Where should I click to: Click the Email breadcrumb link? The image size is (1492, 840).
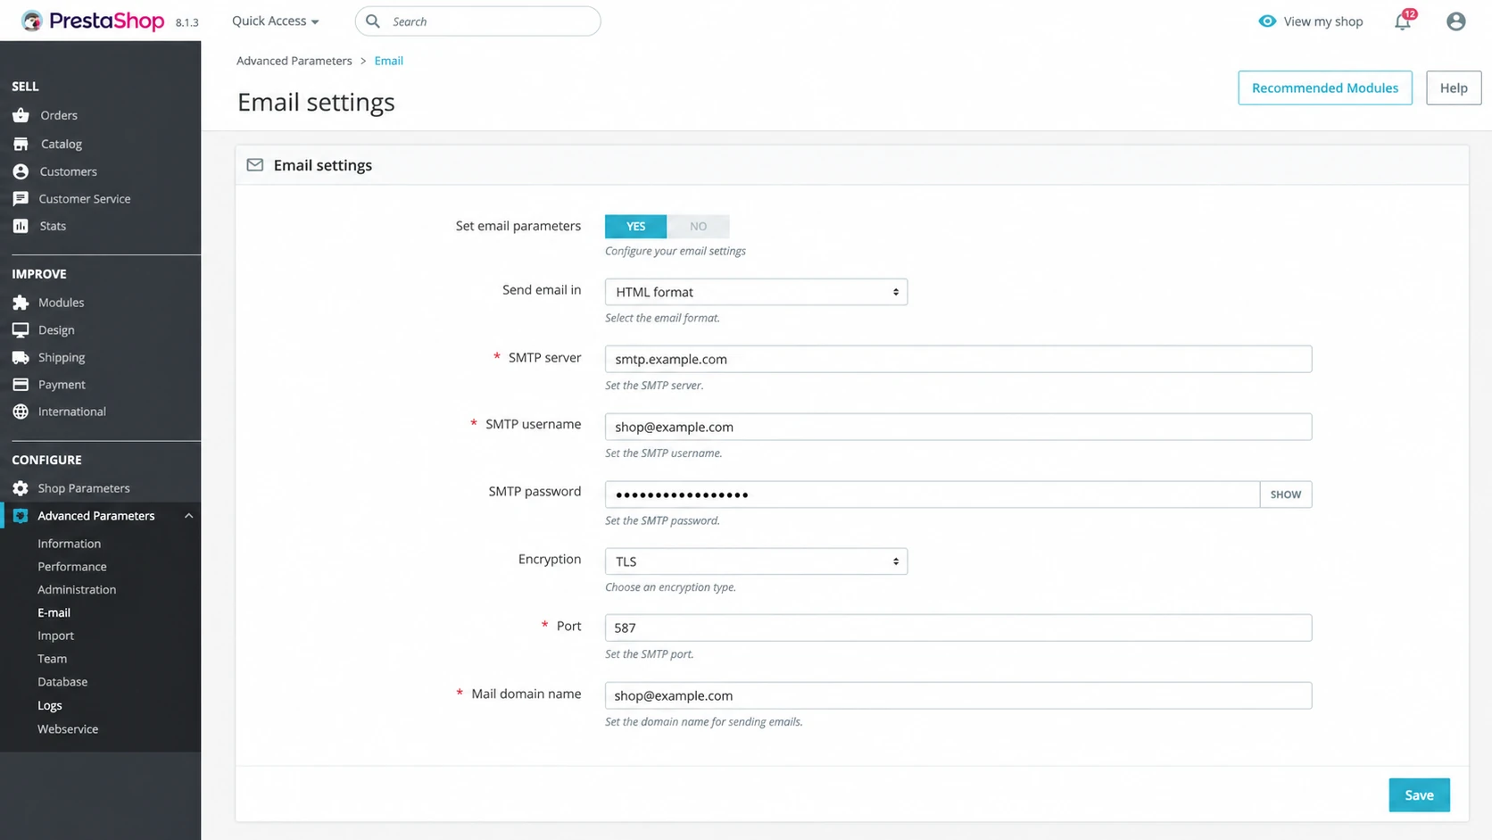pyautogui.click(x=388, y=61)
